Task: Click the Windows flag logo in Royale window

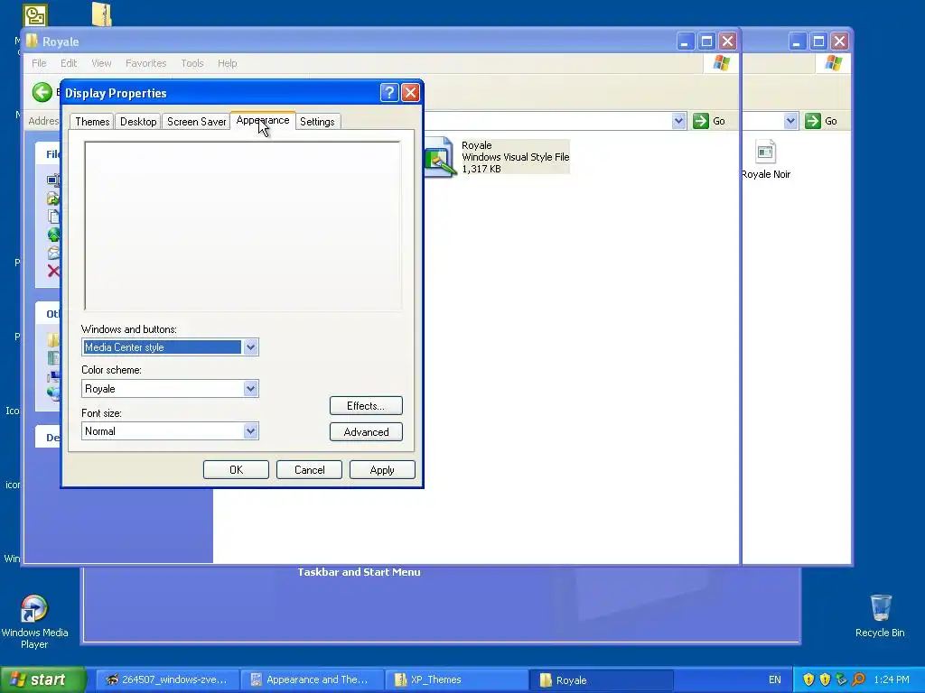Action: pyautogui.click(x=721, y=63)
